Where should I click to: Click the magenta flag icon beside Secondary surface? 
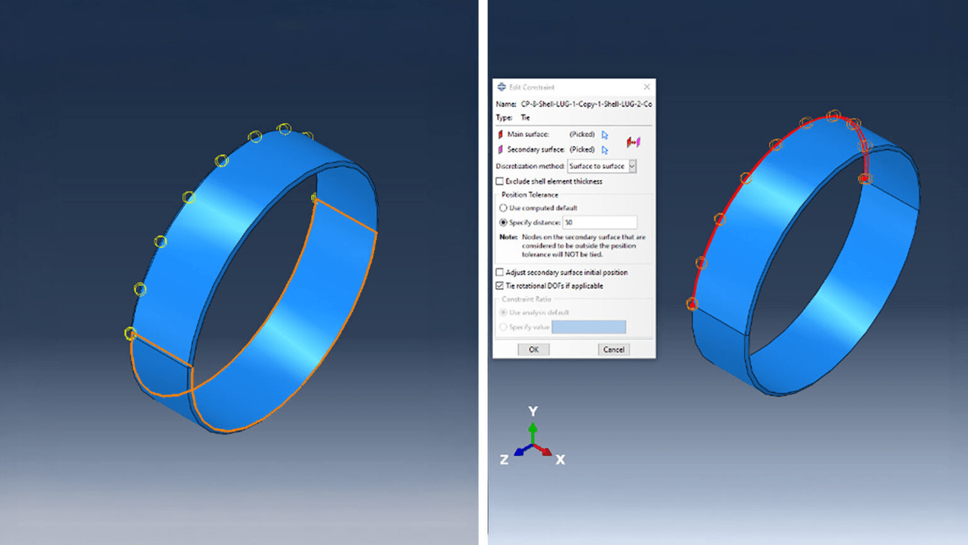[500, 149]
